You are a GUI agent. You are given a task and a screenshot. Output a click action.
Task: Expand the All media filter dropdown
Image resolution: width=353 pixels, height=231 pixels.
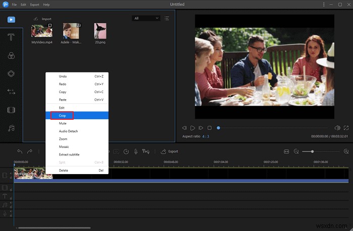(146, 18)
